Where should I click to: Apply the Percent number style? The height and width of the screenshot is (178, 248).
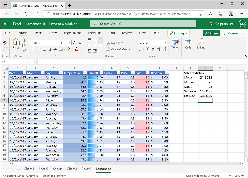pos(147,49)
